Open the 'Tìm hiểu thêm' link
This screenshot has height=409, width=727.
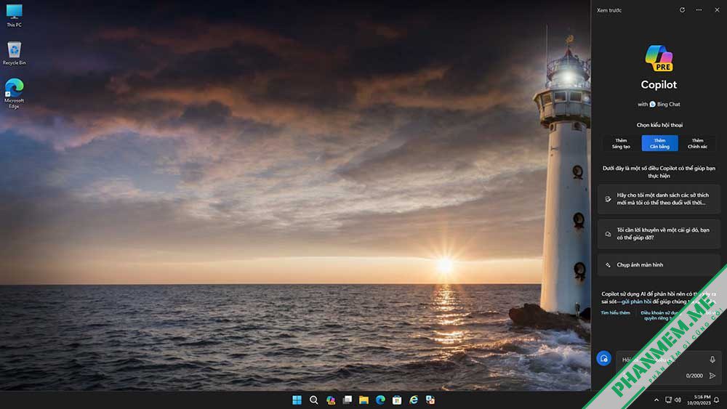615,312
